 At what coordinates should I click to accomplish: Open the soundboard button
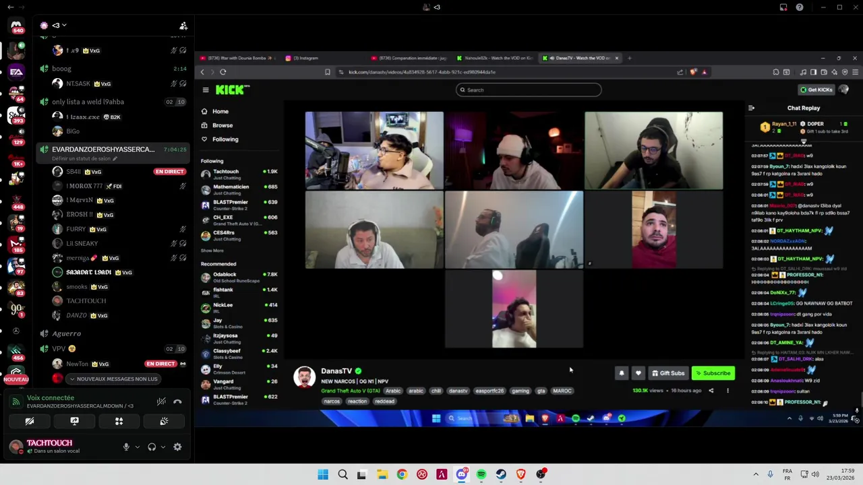(x=164, y=421)
